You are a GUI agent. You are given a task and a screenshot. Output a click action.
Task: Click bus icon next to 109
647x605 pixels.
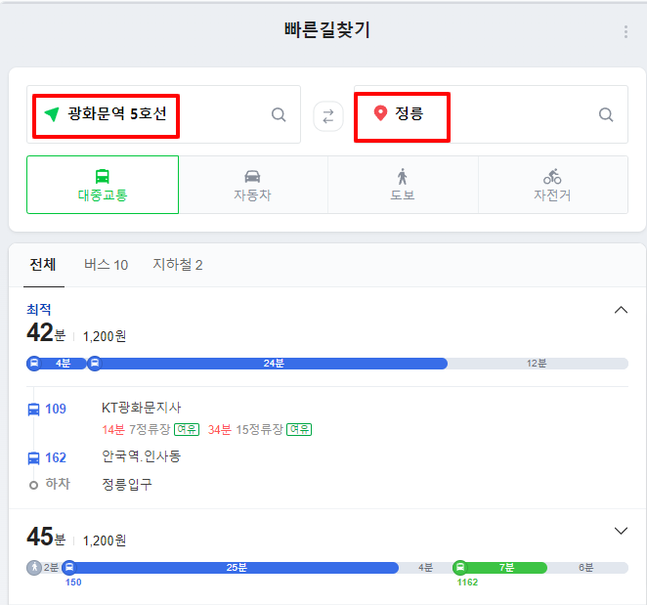(x=33, y=410)
